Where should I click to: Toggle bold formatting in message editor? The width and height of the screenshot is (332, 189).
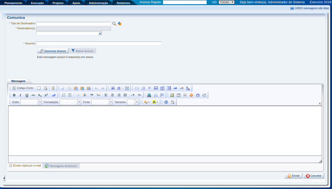14,95
